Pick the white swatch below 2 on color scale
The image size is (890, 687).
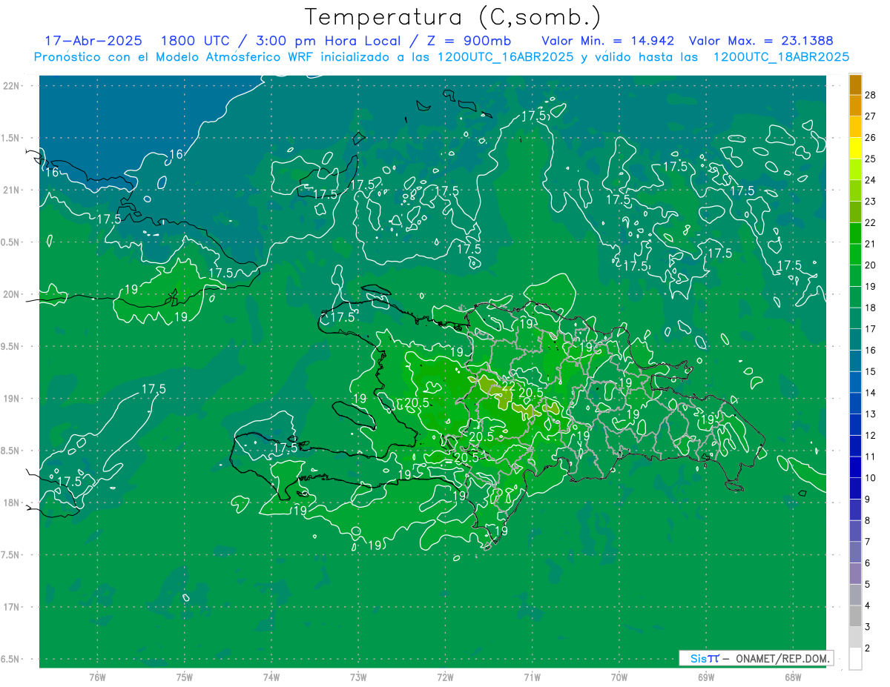coord(855,659)
